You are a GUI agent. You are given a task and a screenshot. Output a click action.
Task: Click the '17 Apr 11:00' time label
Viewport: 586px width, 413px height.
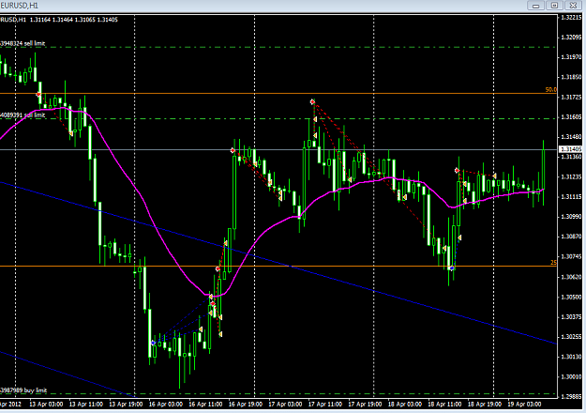[x=325, y=404]
